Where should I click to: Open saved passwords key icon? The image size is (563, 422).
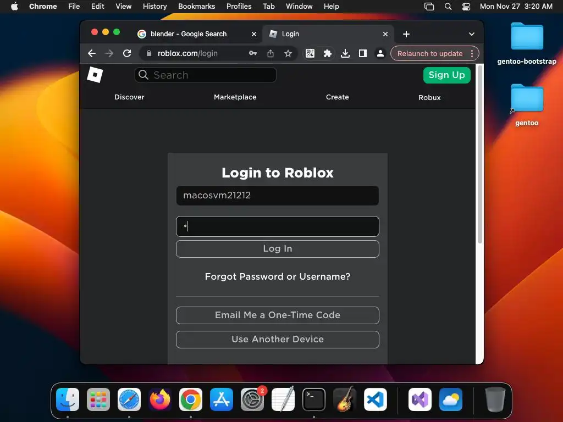(253, 53)
